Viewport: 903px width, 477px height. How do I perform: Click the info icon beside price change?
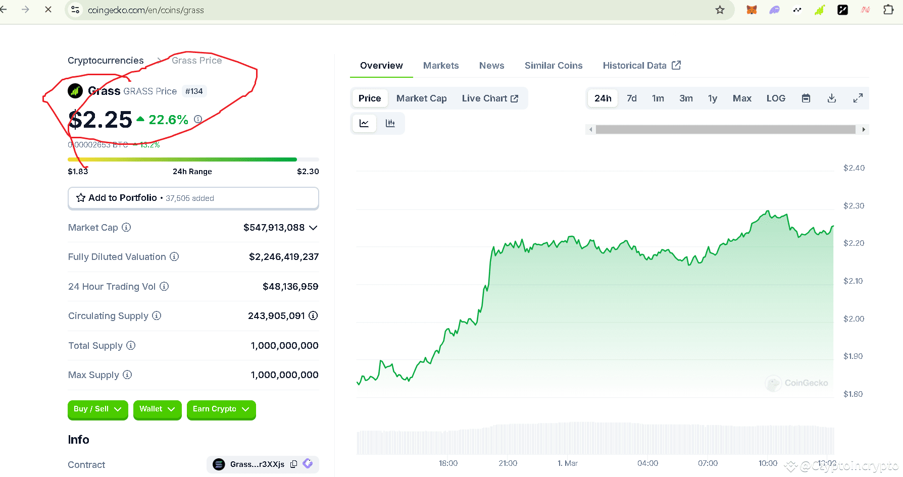click(x=198, y=119)
